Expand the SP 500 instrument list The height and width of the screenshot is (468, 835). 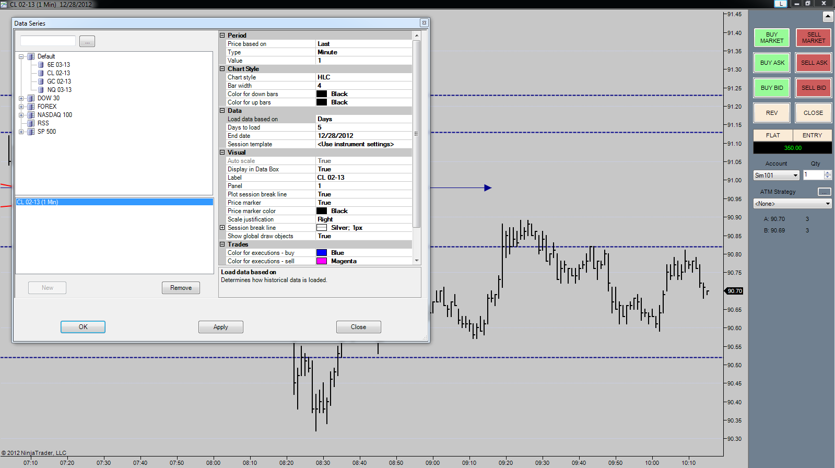tap(21, 132)
